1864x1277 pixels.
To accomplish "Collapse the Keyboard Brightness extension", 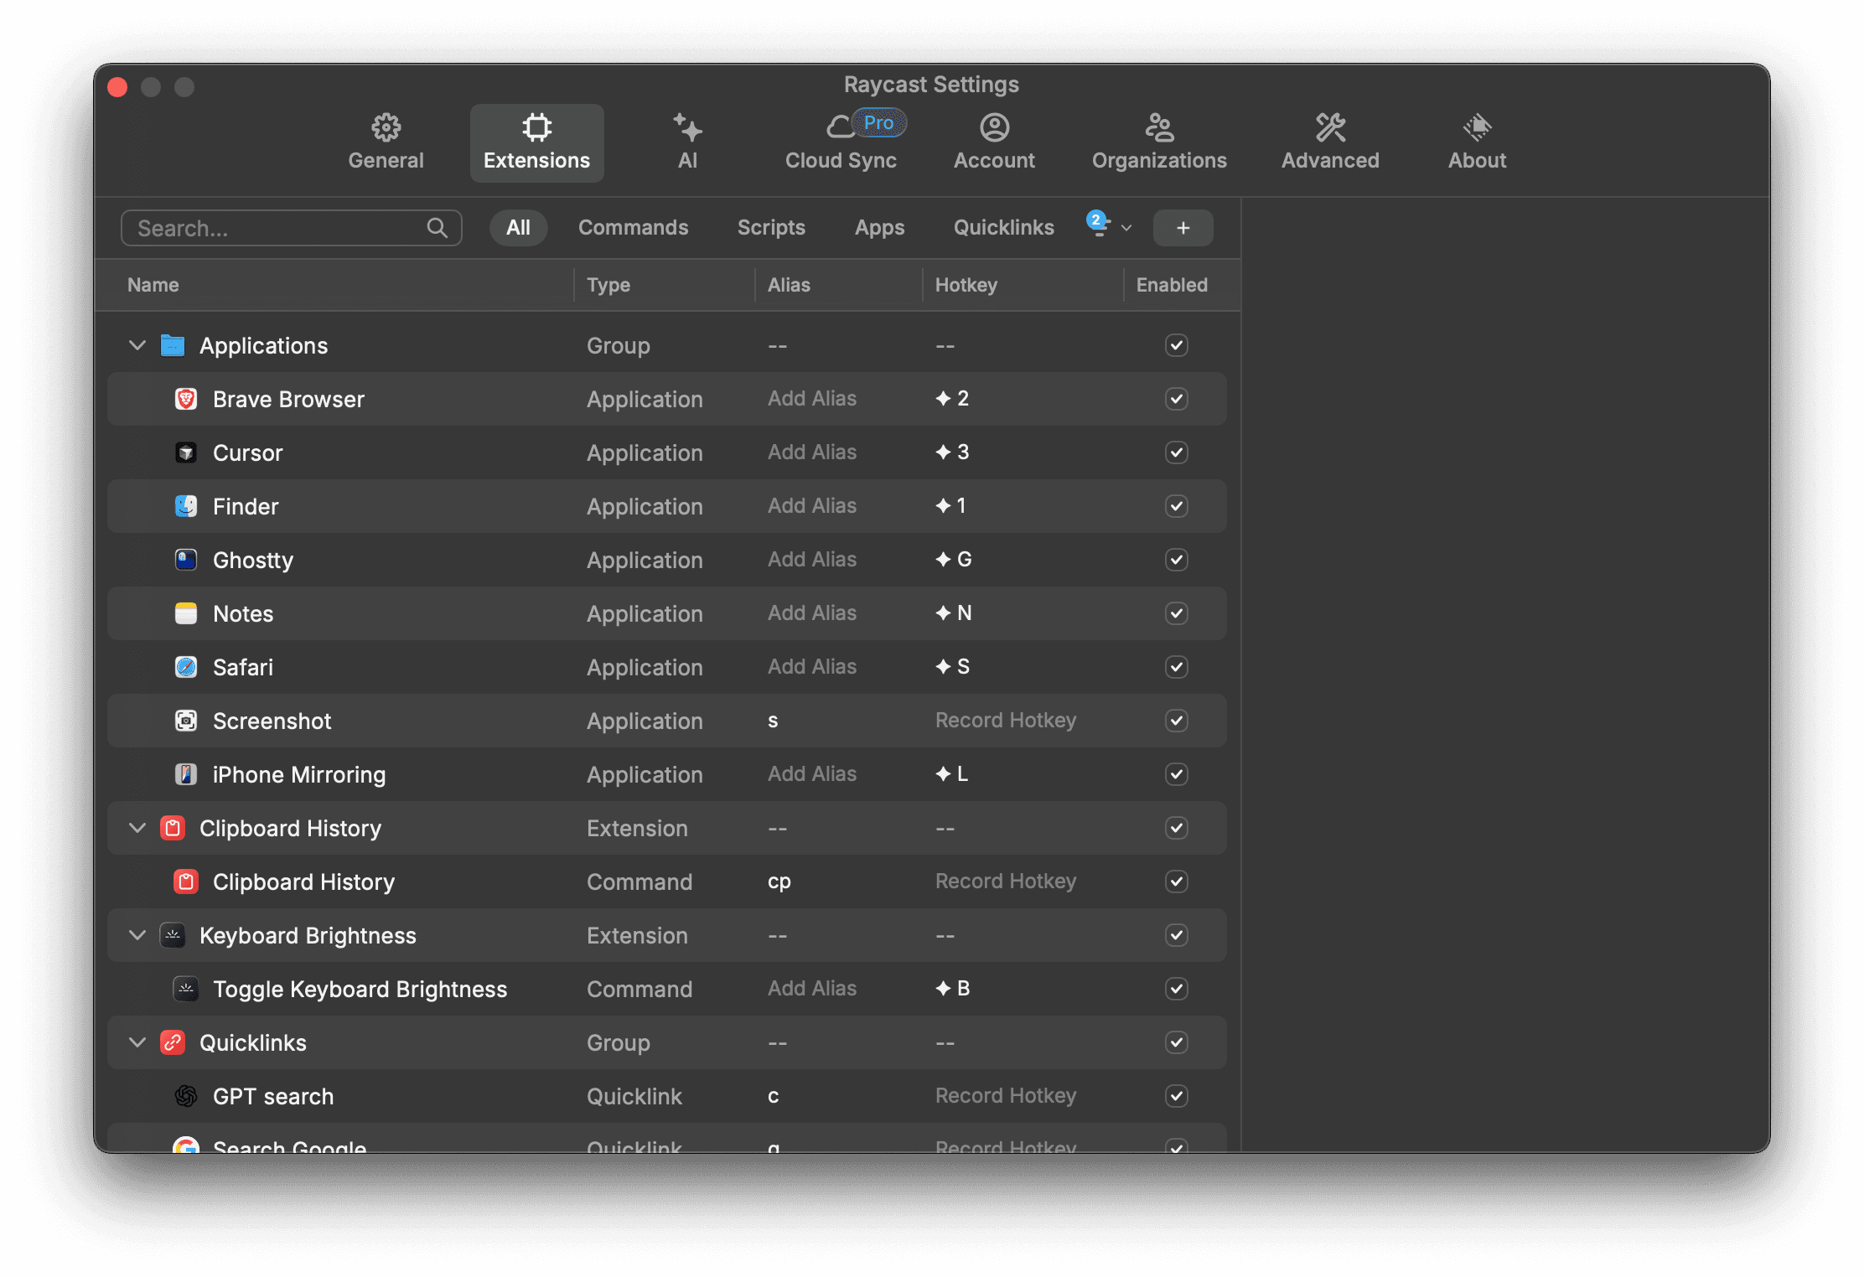I will [137, 935].
